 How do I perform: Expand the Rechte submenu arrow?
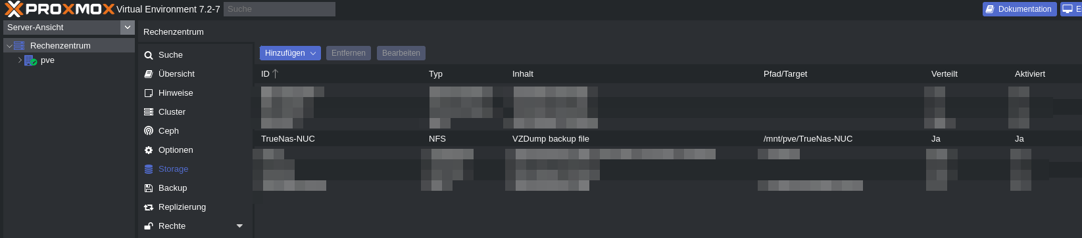pos(239,226)
